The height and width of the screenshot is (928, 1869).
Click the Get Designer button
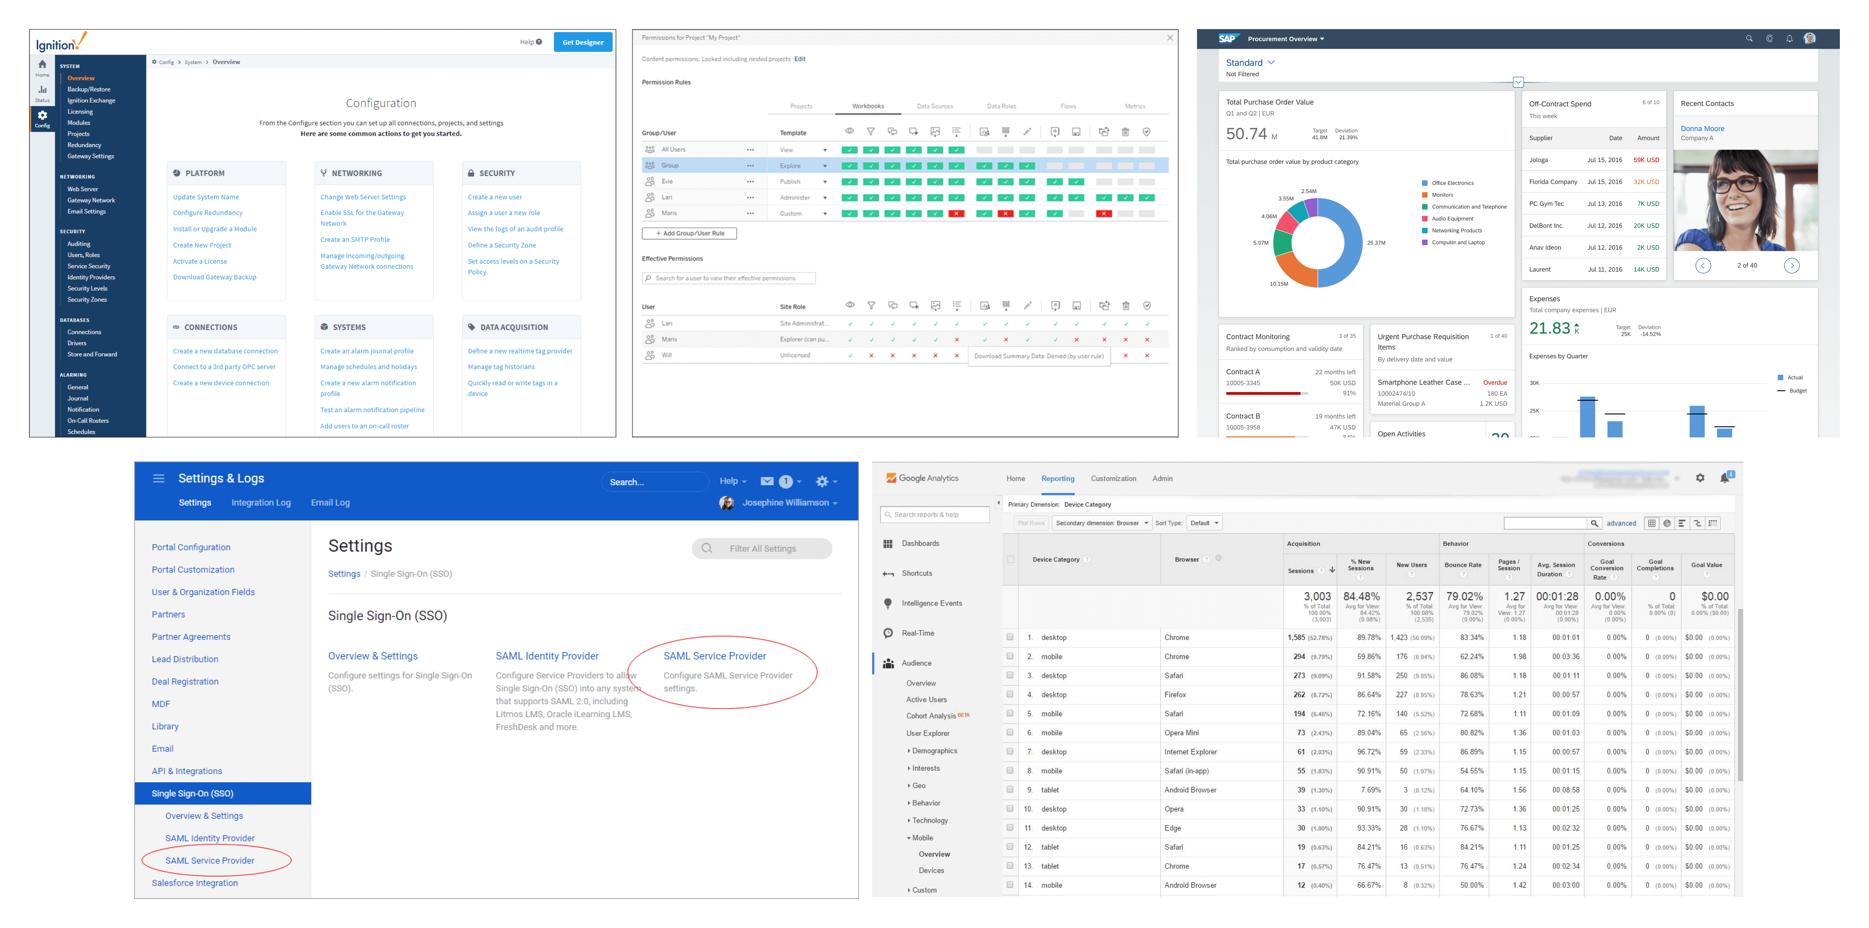[583, 42]
